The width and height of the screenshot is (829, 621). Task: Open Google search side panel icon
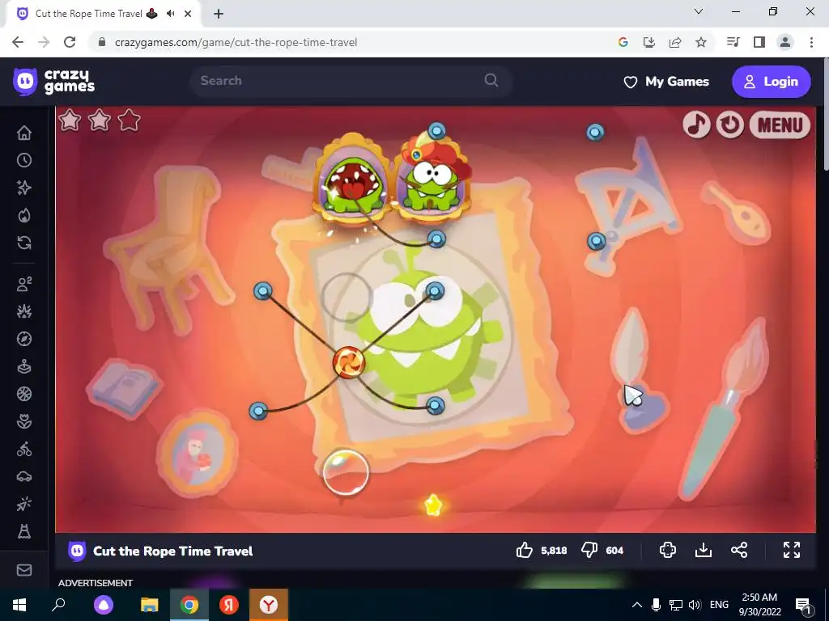click(623, 42)
